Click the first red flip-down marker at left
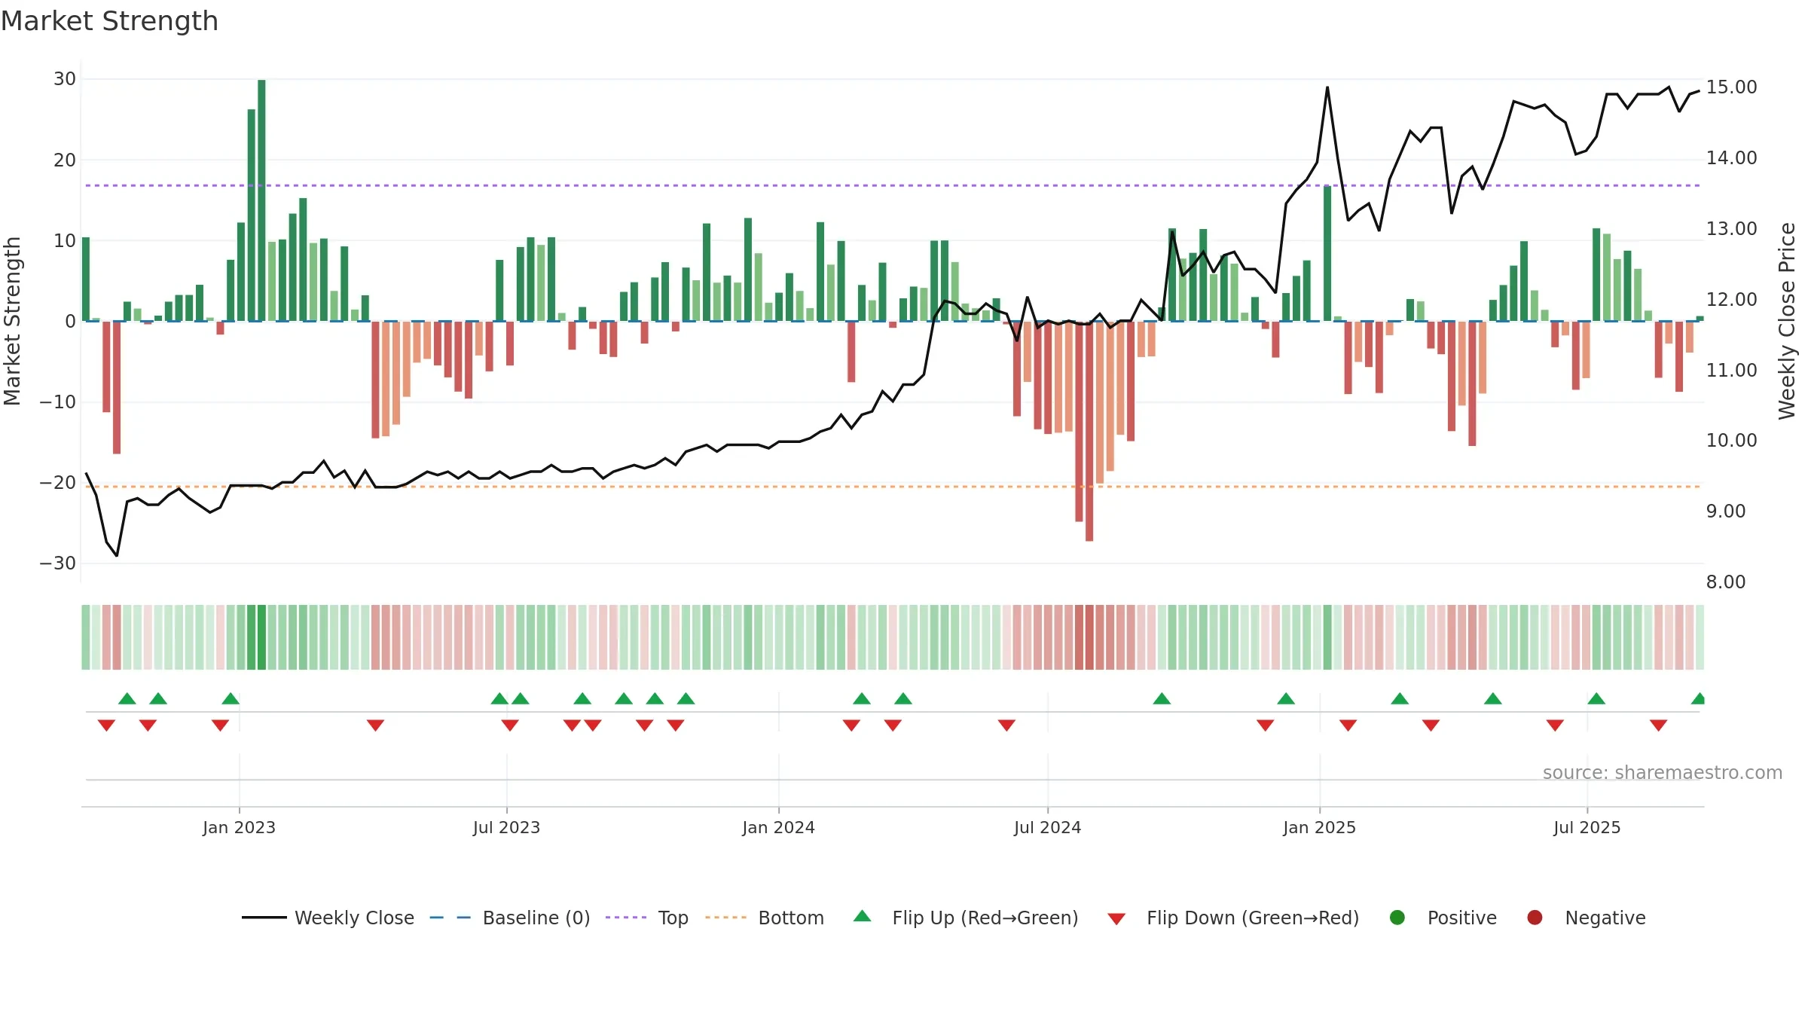 click(x=106, y=725)
